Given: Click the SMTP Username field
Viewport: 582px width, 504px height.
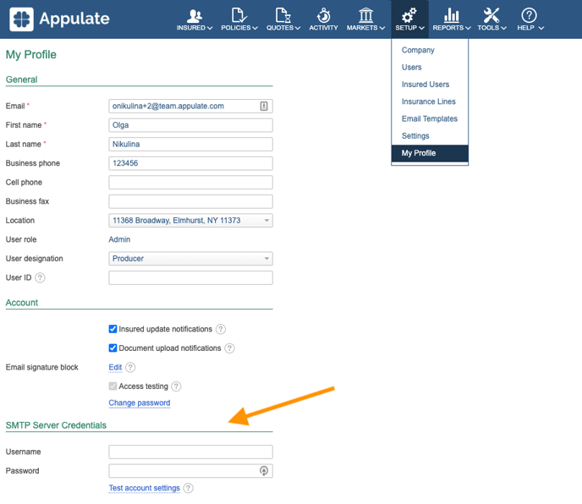Looking at the screenshot, I should pos(190,452).
